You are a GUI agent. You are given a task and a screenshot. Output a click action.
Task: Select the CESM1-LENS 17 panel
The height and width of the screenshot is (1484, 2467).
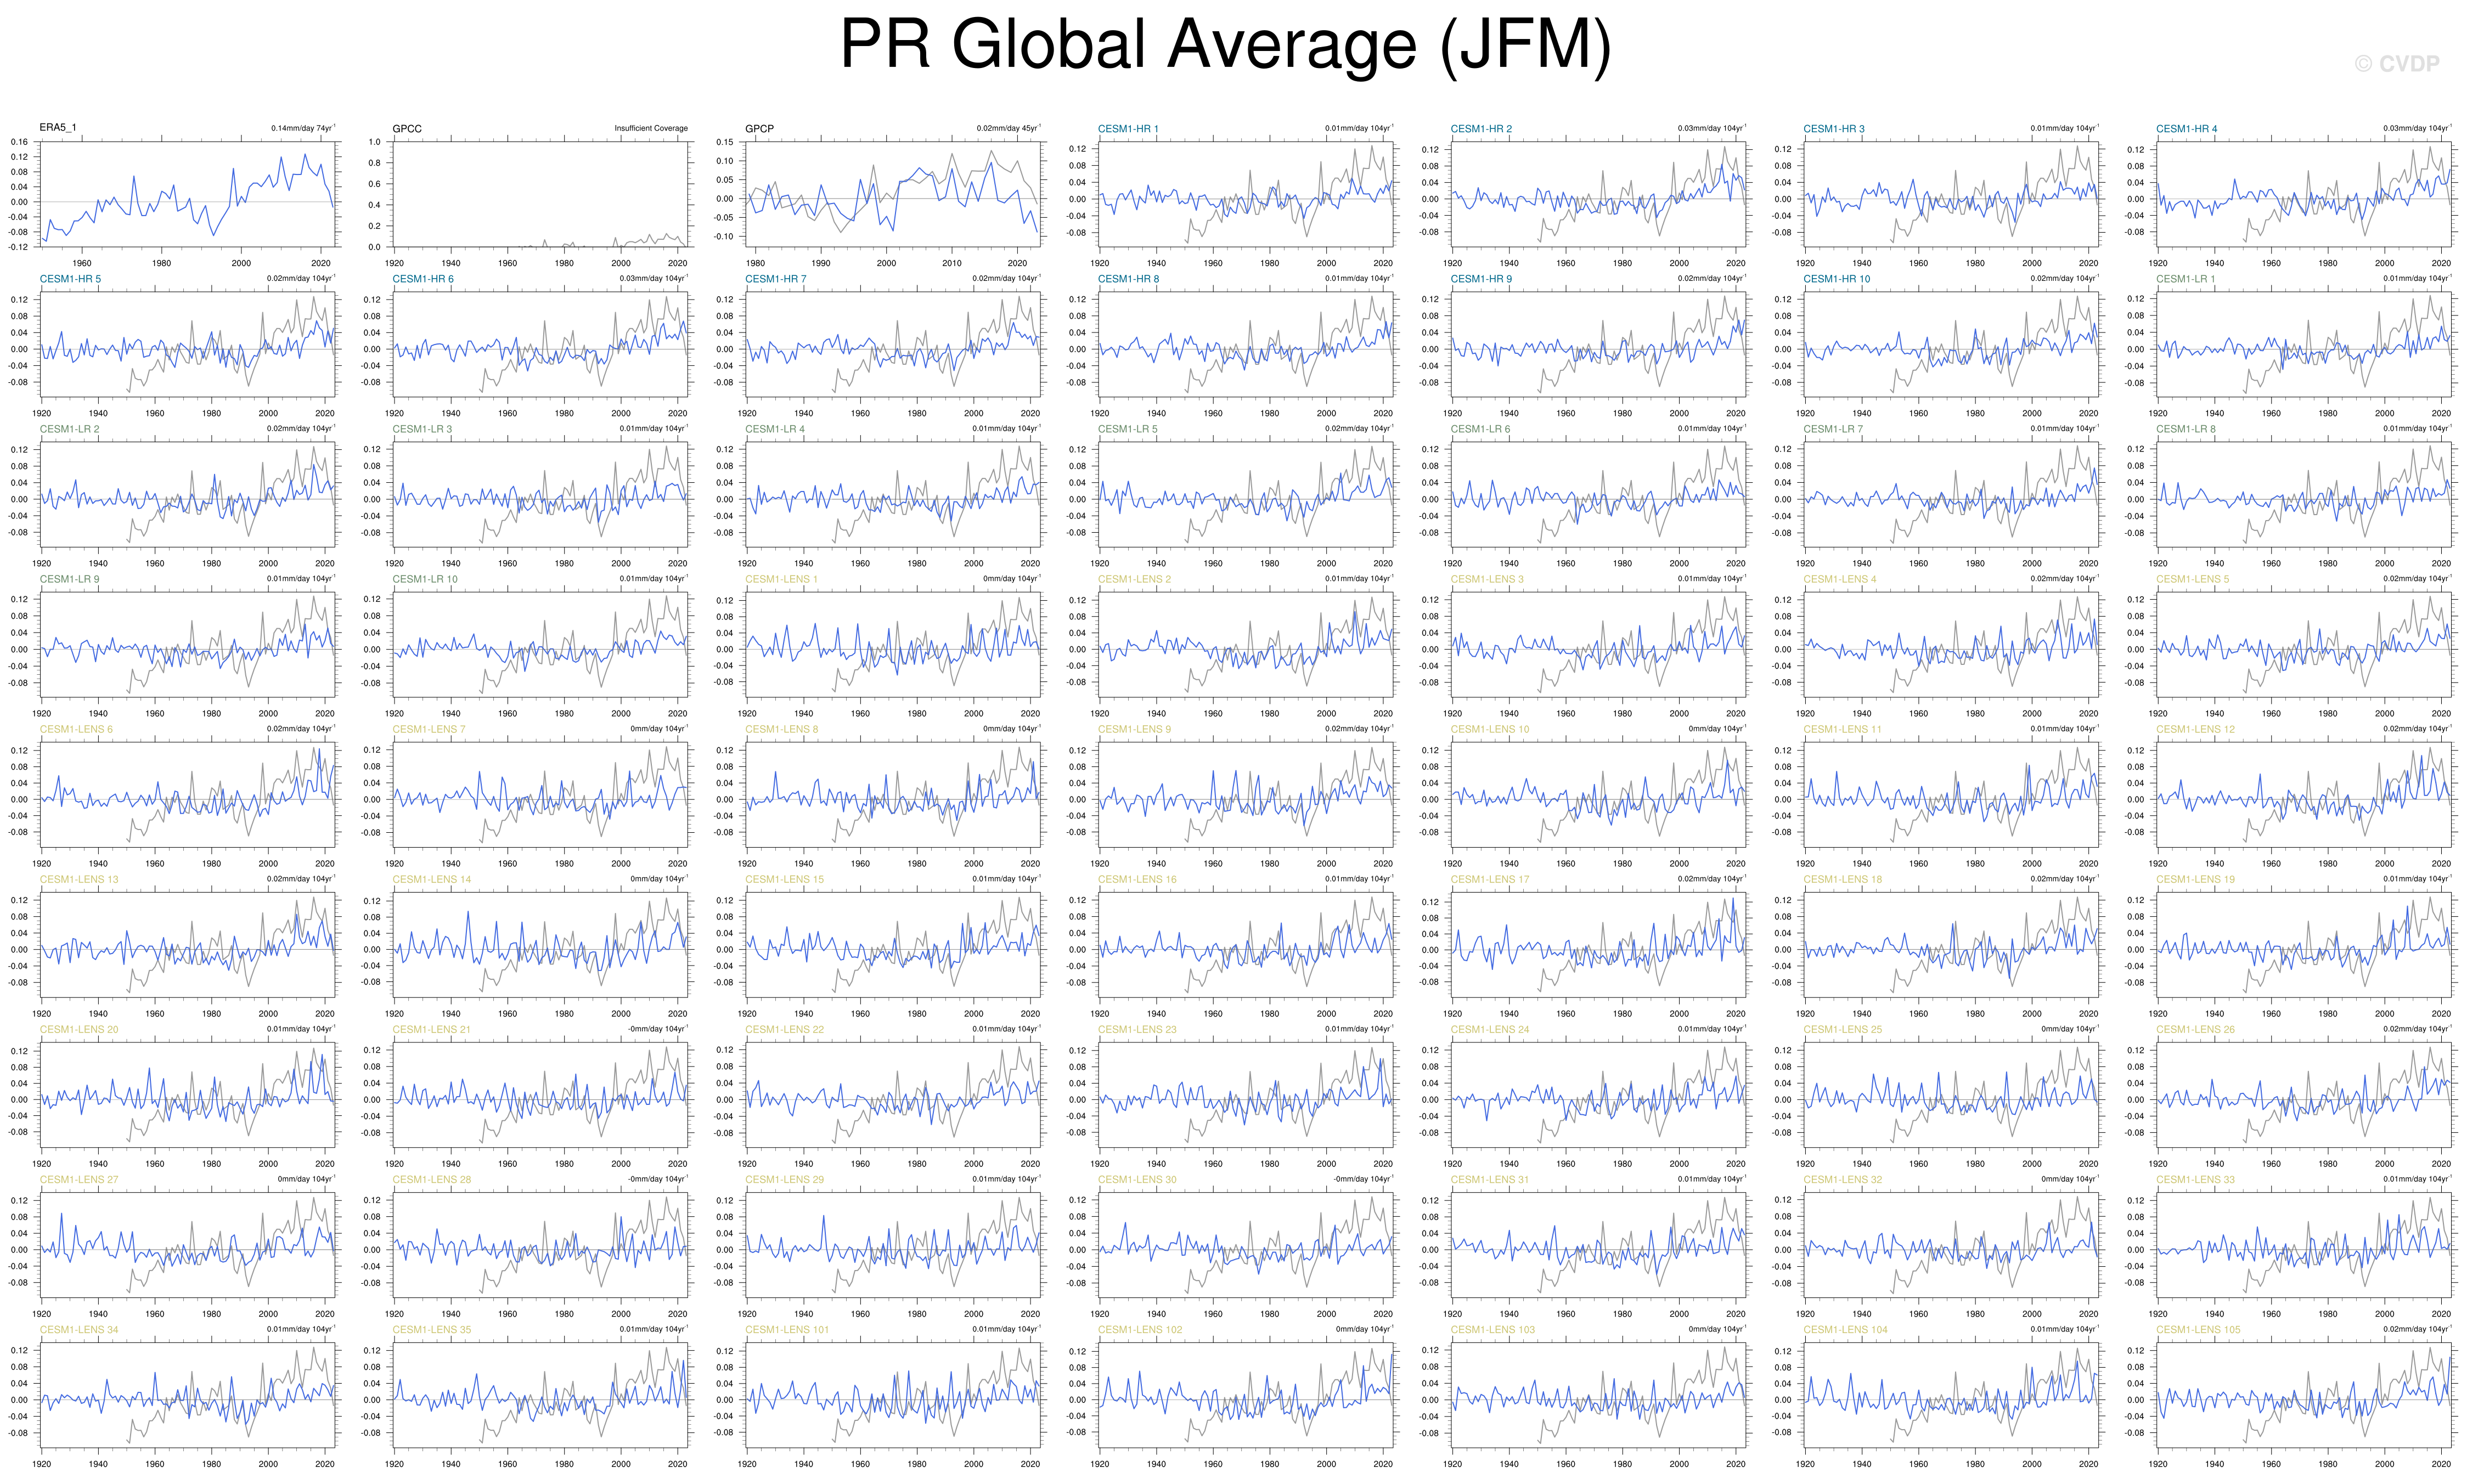(1598, 944)
